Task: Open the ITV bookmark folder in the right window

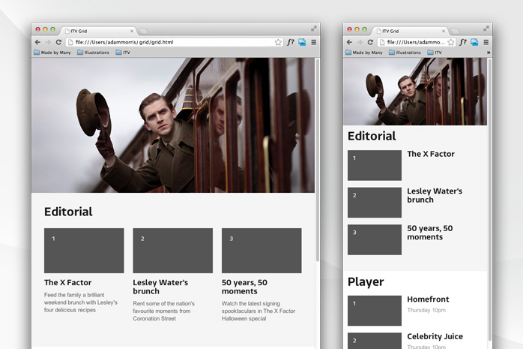Action: 435,53
